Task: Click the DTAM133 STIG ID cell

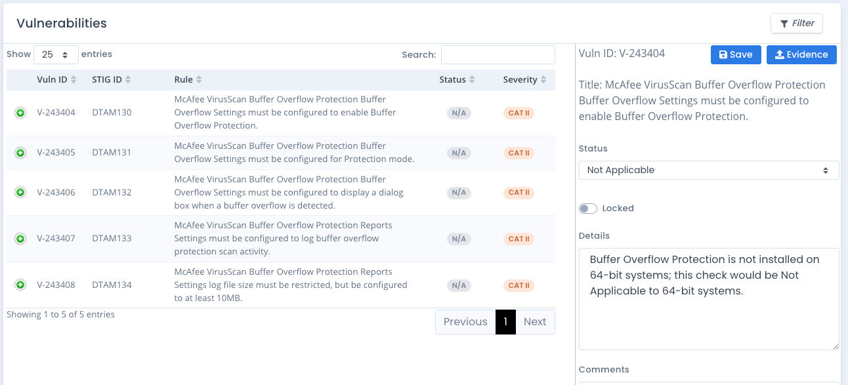Action: click(x=112, y=239)
